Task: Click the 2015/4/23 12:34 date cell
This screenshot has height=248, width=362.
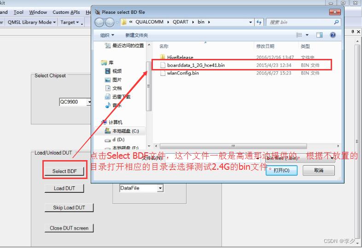Action: click(274, 65)
